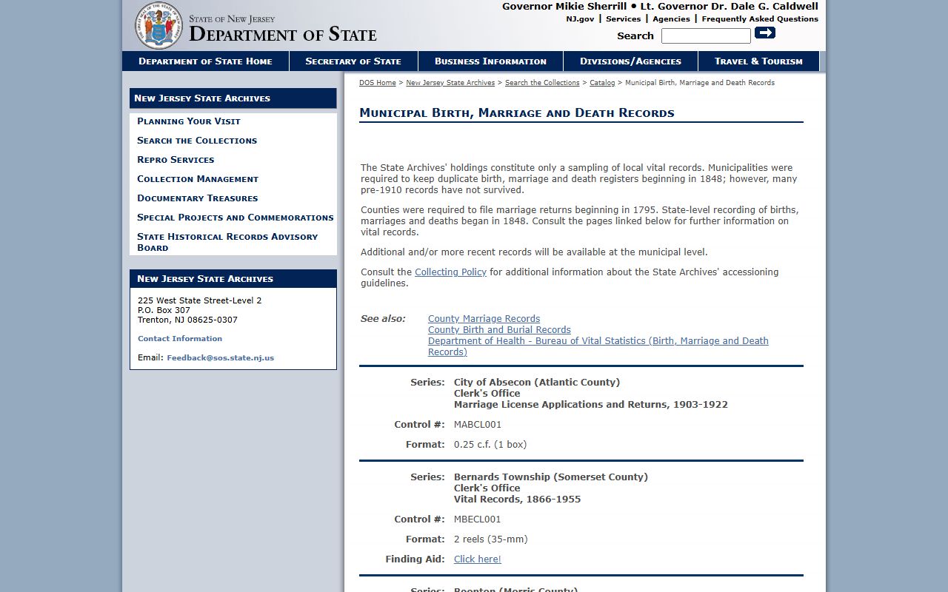Open Bernards Township finding aid Click here
This screenshot has width=948, height=592.
tap(478, 559)
